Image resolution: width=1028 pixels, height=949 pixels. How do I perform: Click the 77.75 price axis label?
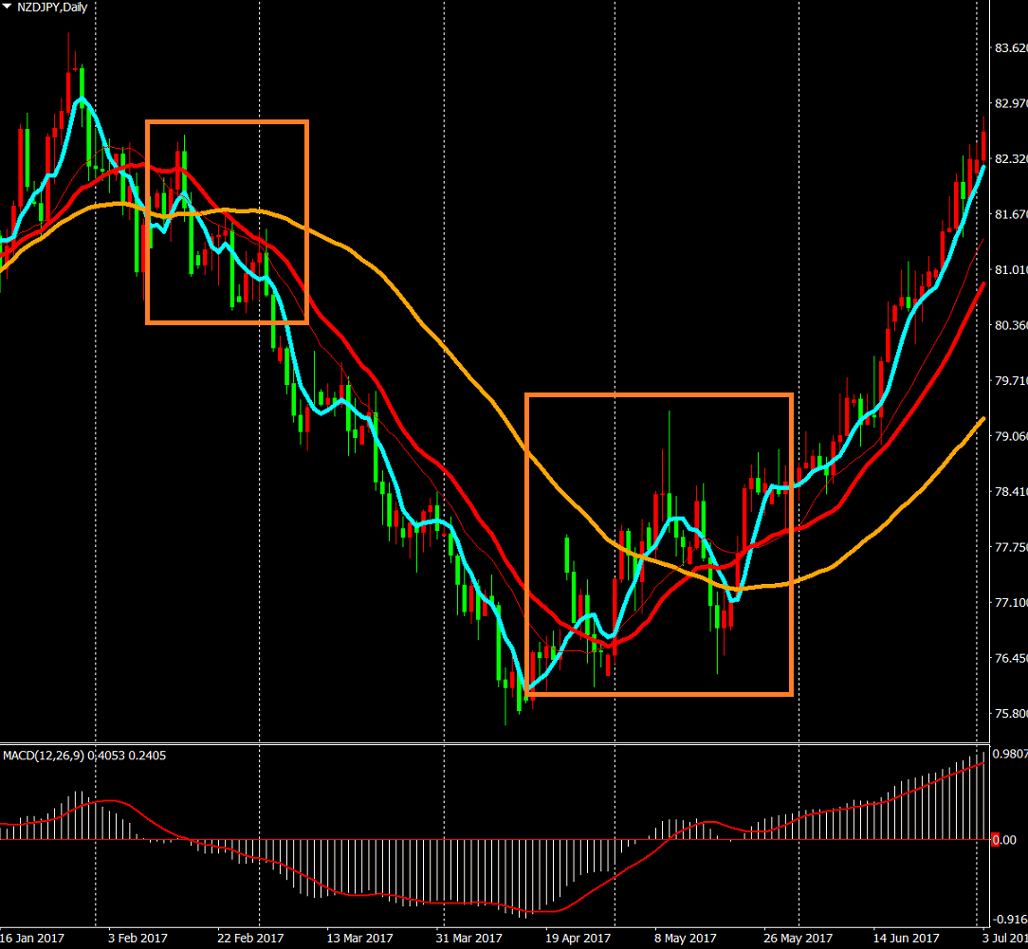1011,547
